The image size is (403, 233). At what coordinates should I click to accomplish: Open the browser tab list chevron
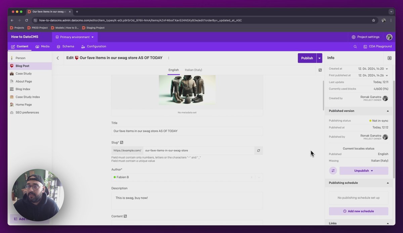coord(391,12)
